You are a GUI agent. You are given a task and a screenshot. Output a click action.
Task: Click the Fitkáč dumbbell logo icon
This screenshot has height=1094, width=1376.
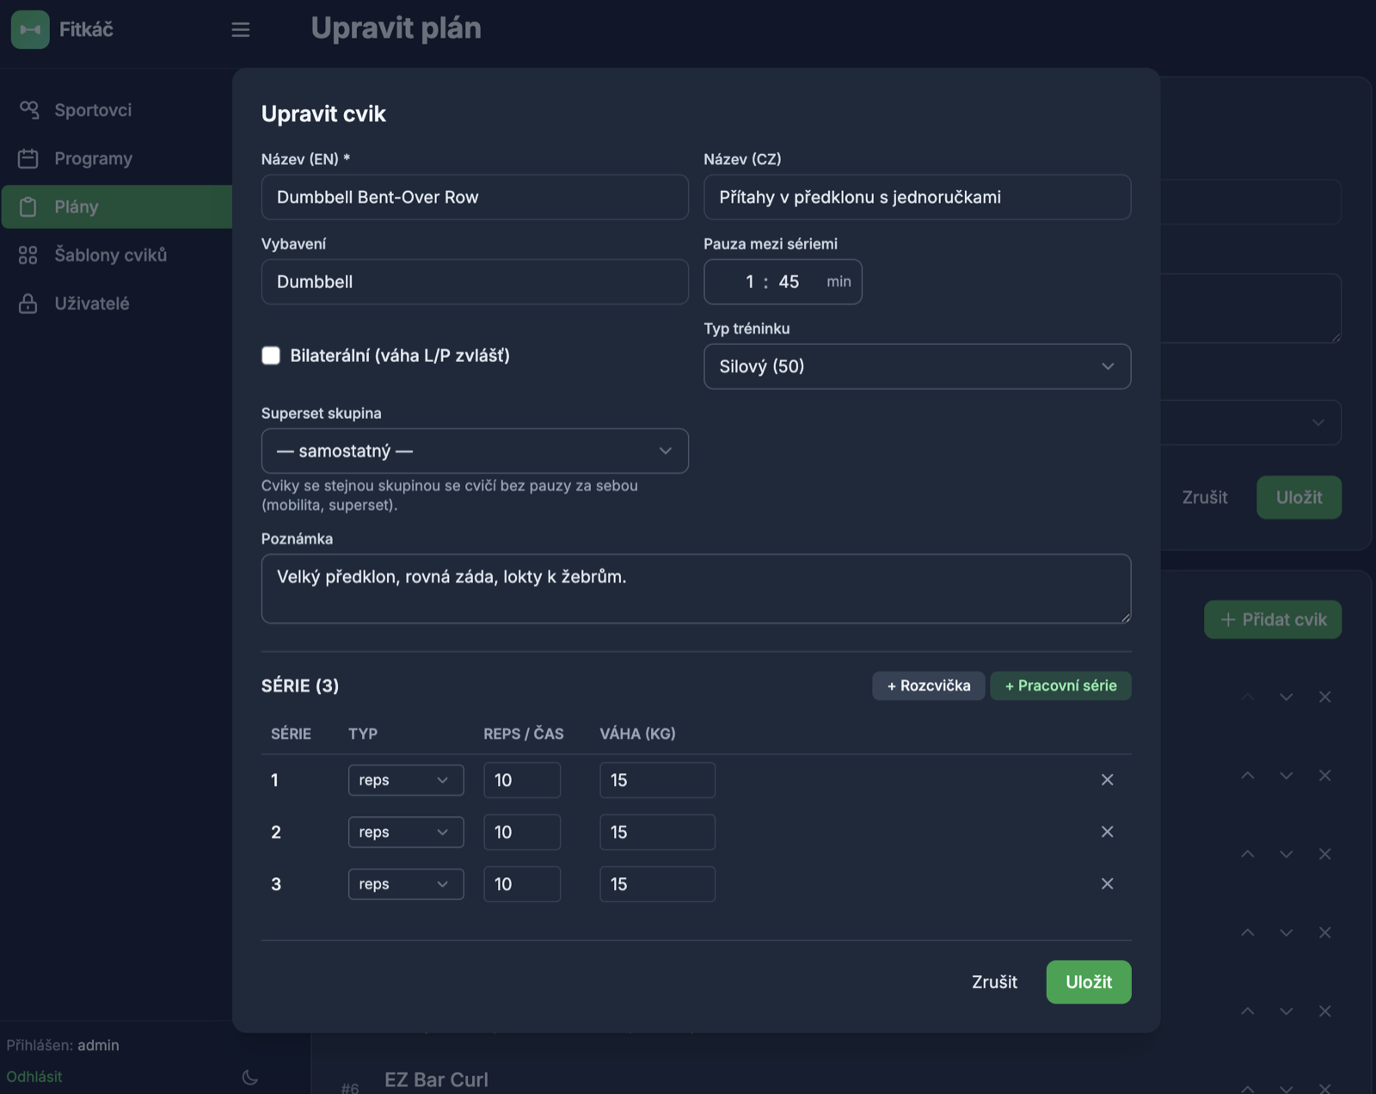pyautogui.click(x=30, y=29)
